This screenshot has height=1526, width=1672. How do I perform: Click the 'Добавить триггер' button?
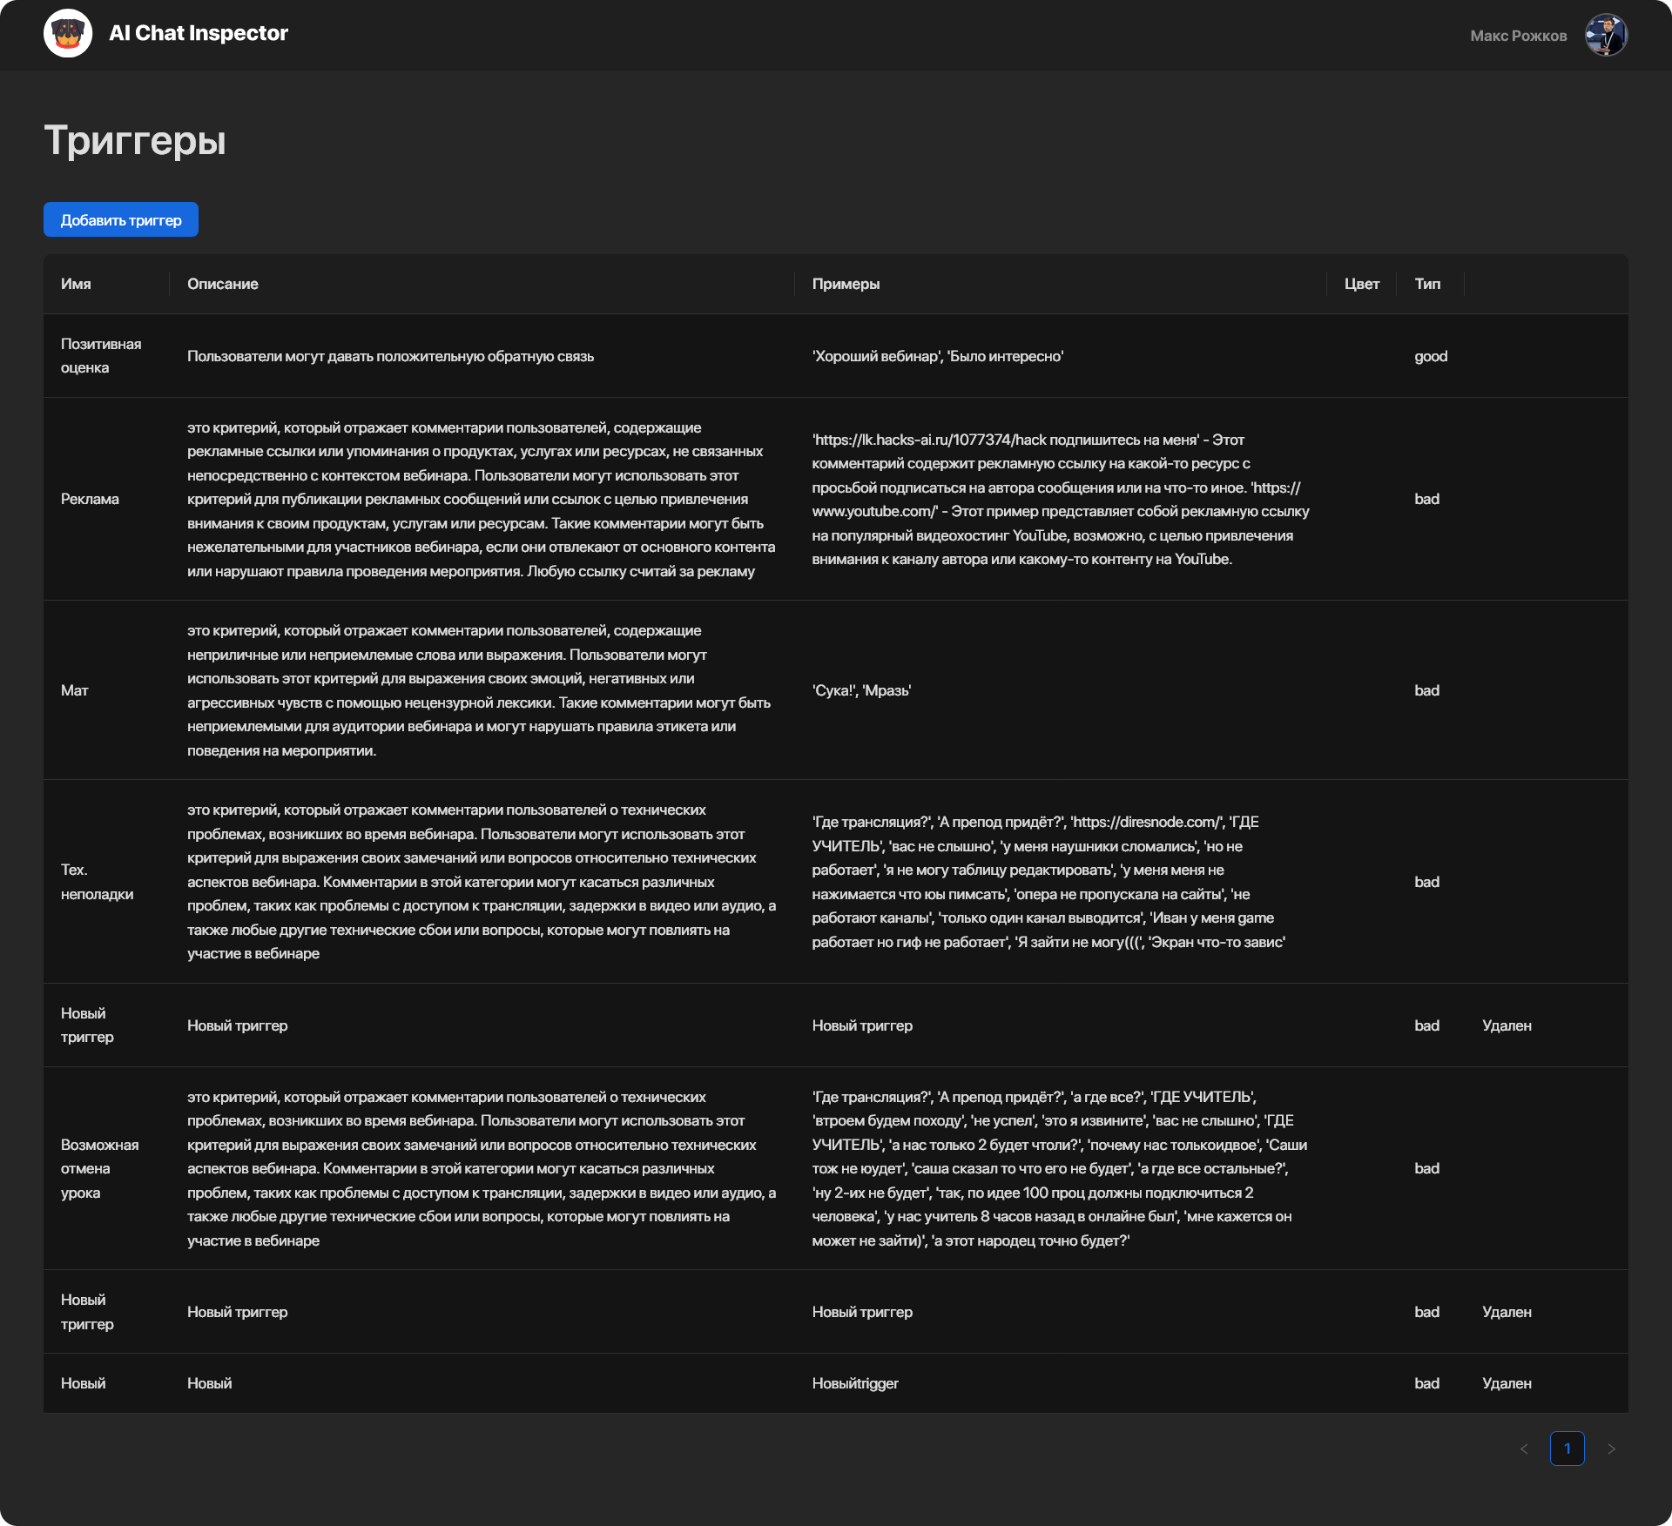pyautogui.click(x=121, y=219)
